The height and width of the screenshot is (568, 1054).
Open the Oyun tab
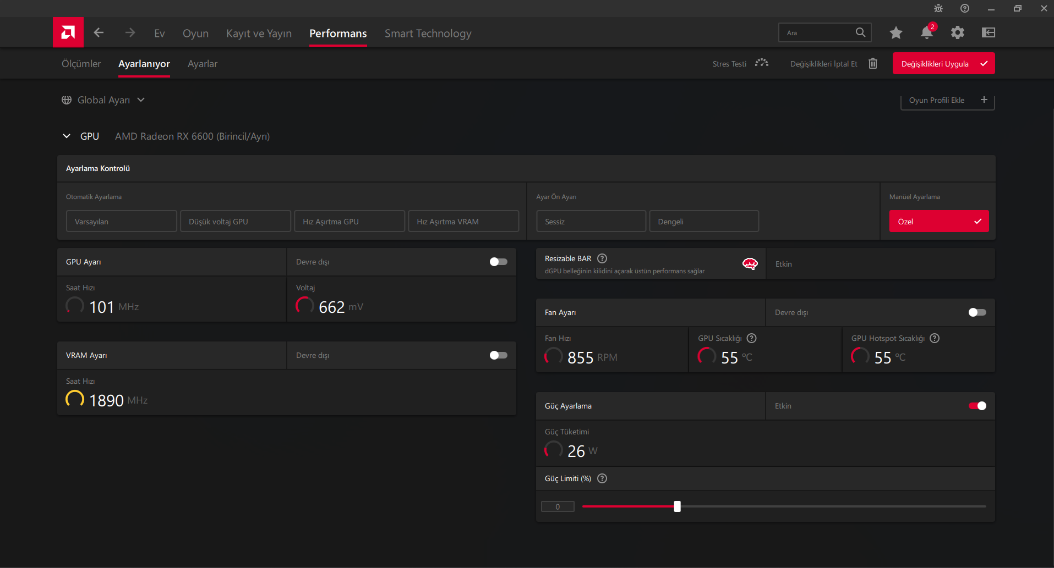tap(195, 34)
